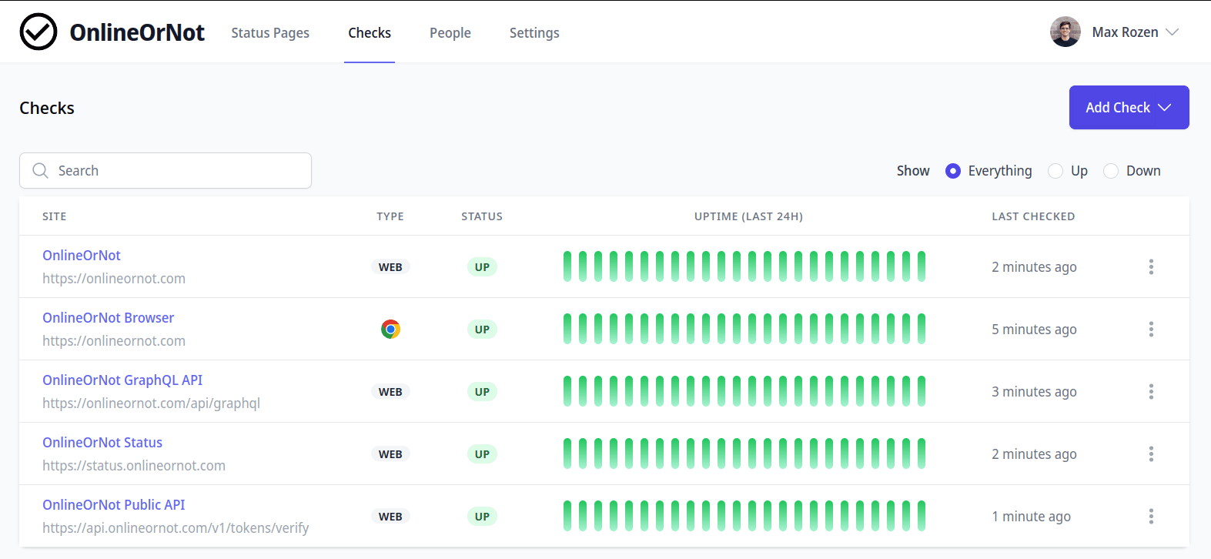Switch to the Checks tab
The image size is (1211, 559).
point(370,32)
